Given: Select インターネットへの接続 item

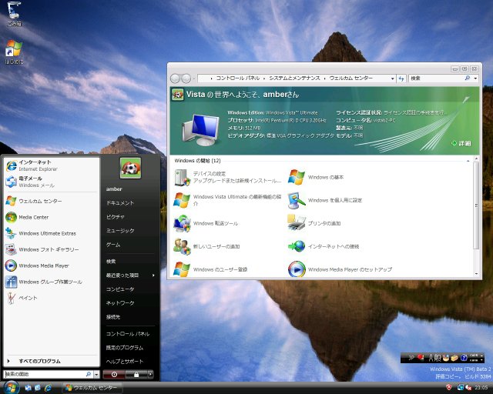Looking at the screenshot, I should tap(324, 246).
